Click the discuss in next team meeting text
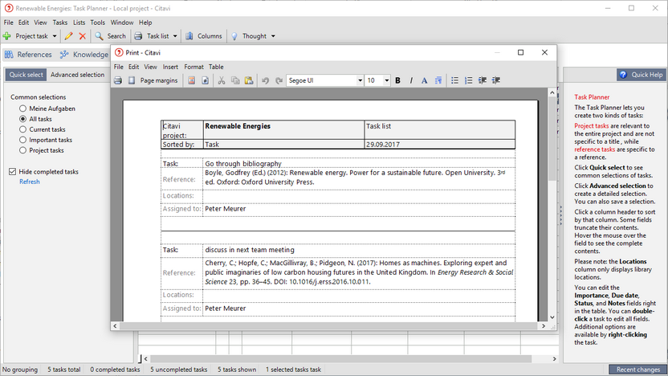This screenshot has height=376, width=668. tap(250, 250)
